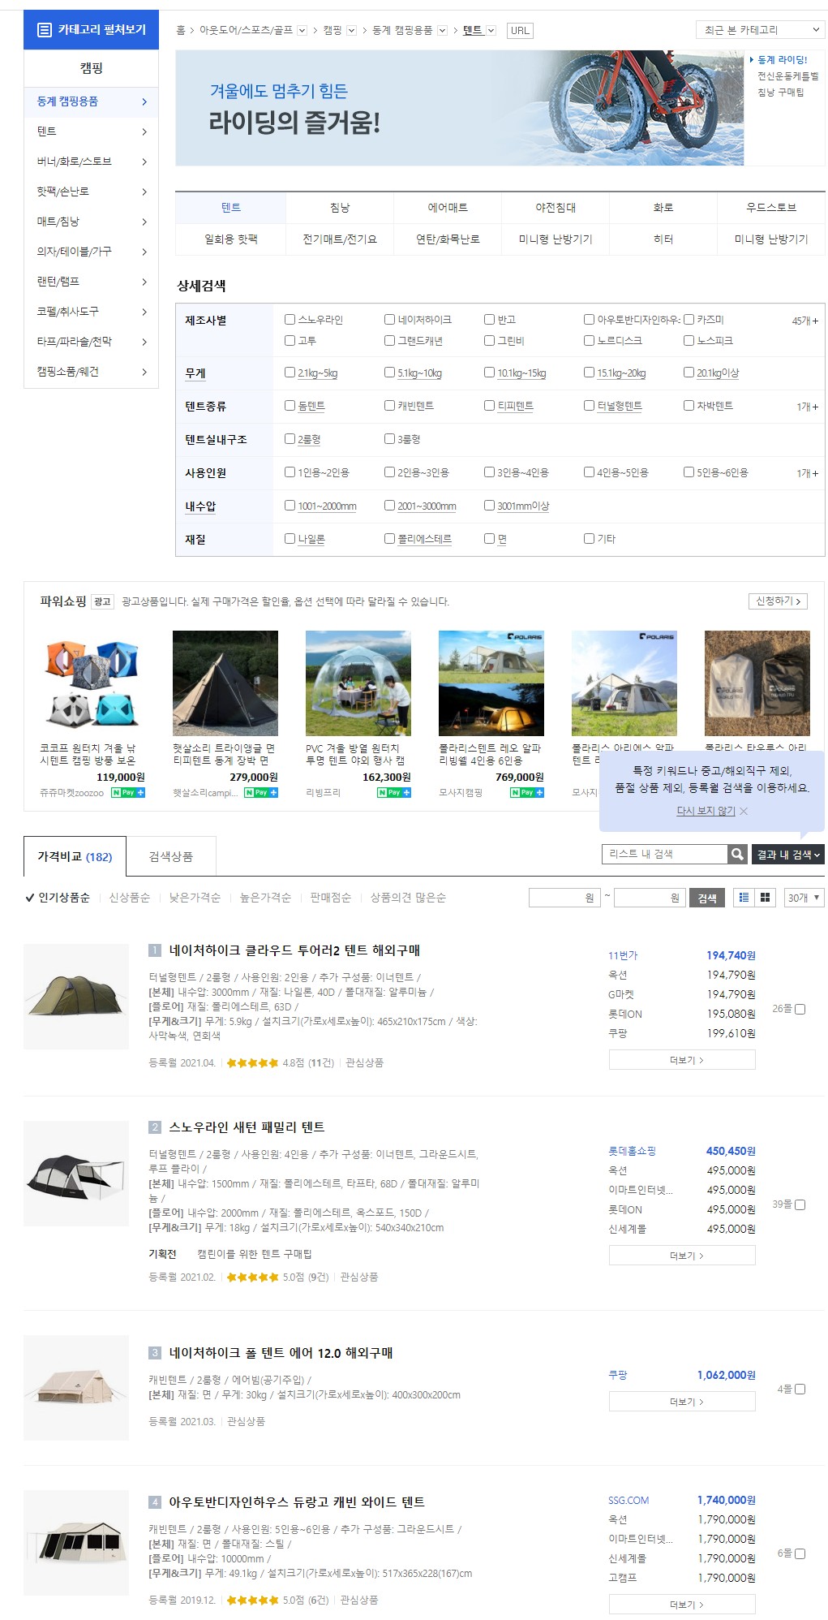Check the 차박텐트 tent type box
The image size is (828, 1620).
pyautogui.click(x=689, y=405)
